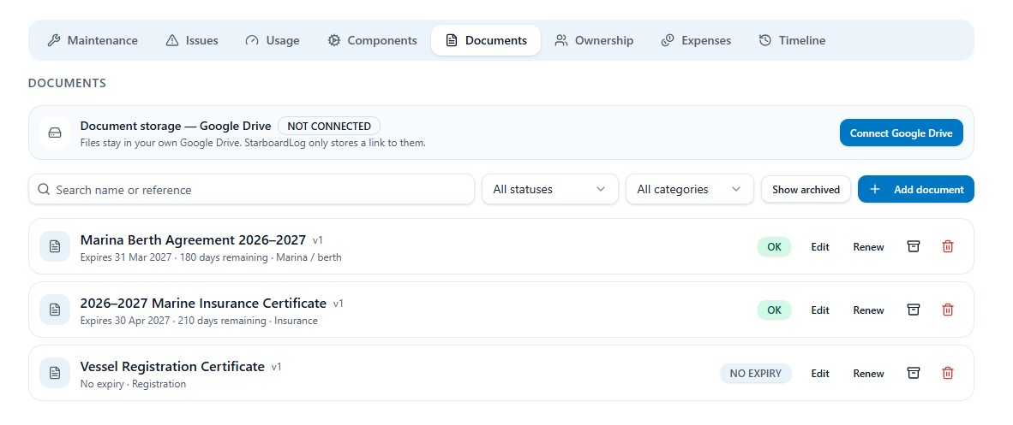Archive the Vessel Registration Certificate

tap(913, 373)
